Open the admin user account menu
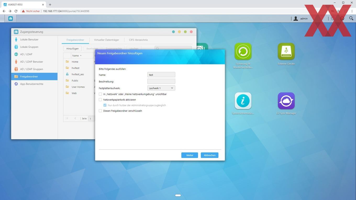The height and width of the screenshot is (200, 356). (301, 19)
